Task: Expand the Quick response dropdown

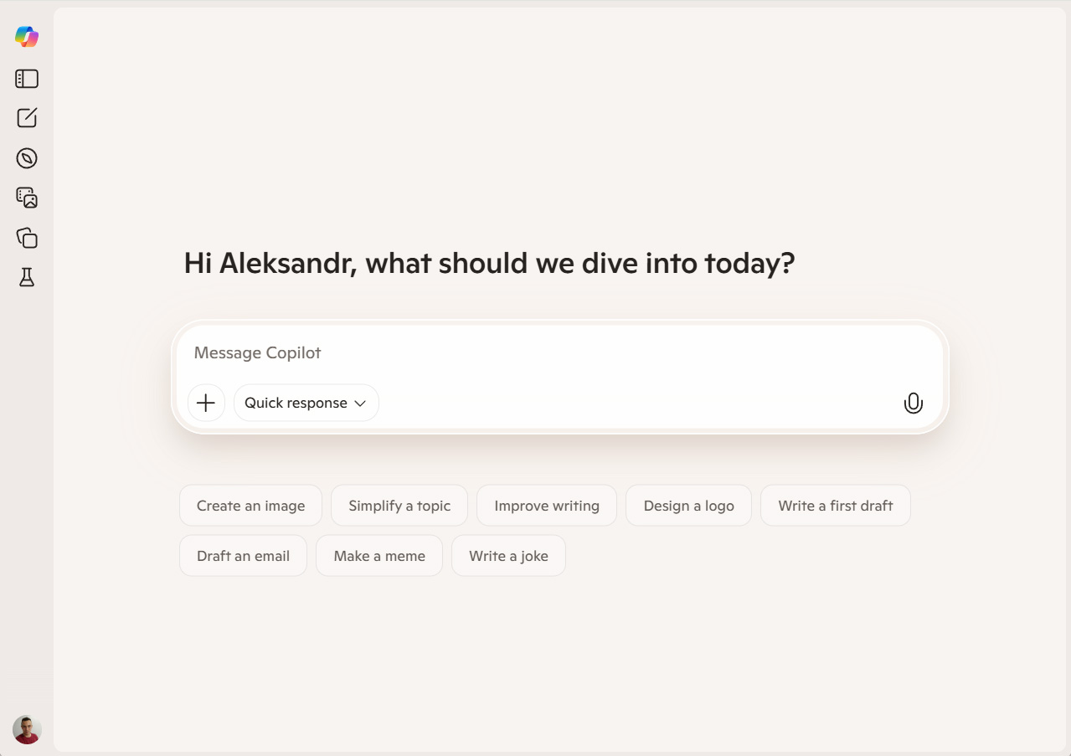Action: [x=306, y=403]
